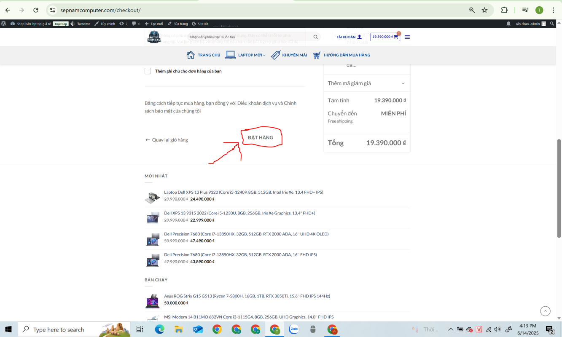The image size is (562, 337).
Task: Click the WordPress logo in admin bar
Action: click(4, 24)
